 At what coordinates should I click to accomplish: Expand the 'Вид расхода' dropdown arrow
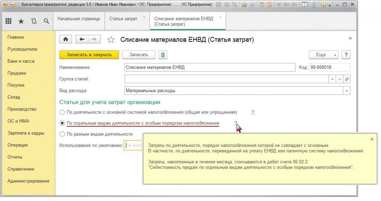click(x=347, y=91)
